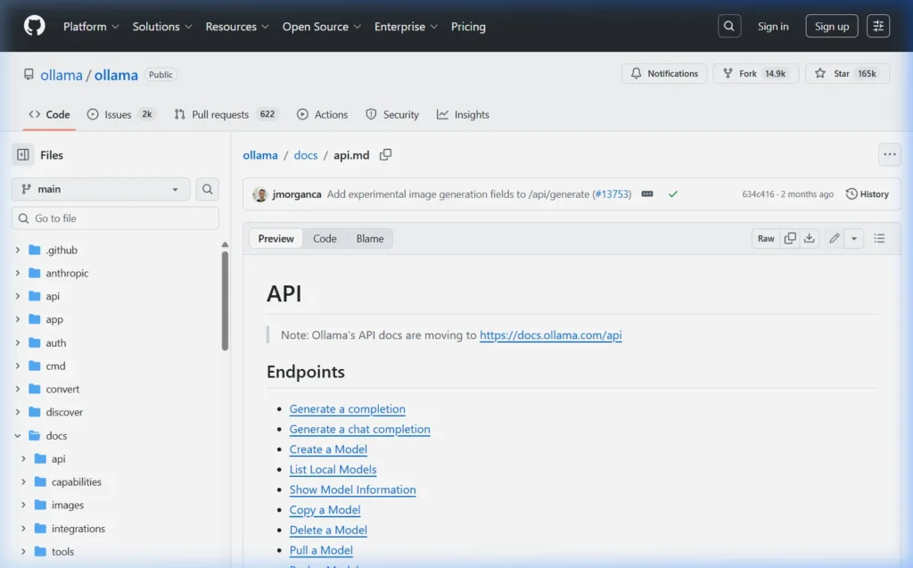Click the Go to file search field
This screenshot has height=568, width=913.
[114, 218]
